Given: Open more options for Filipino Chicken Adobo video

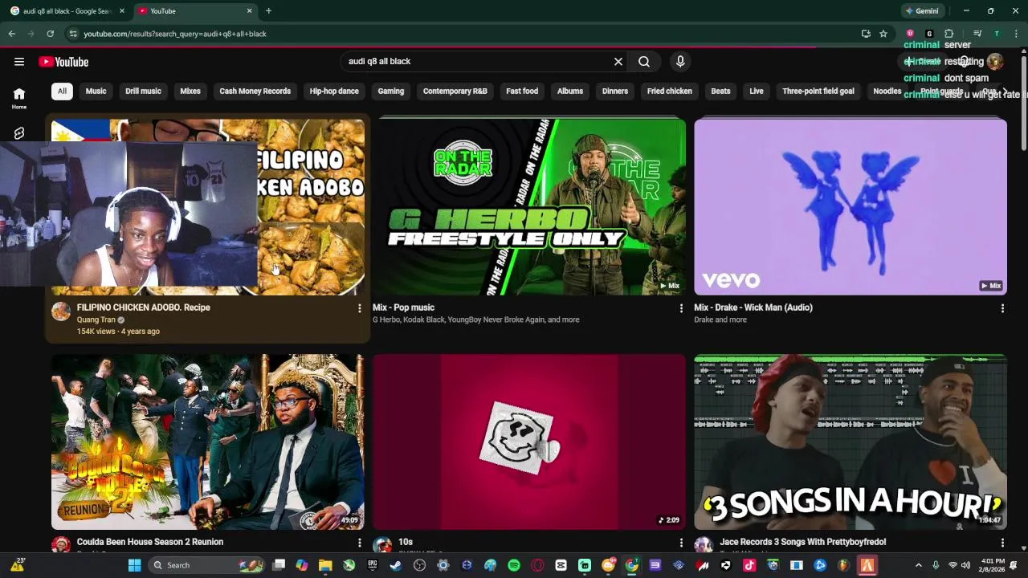Looking at the screenshot, I should coord(360,308).
